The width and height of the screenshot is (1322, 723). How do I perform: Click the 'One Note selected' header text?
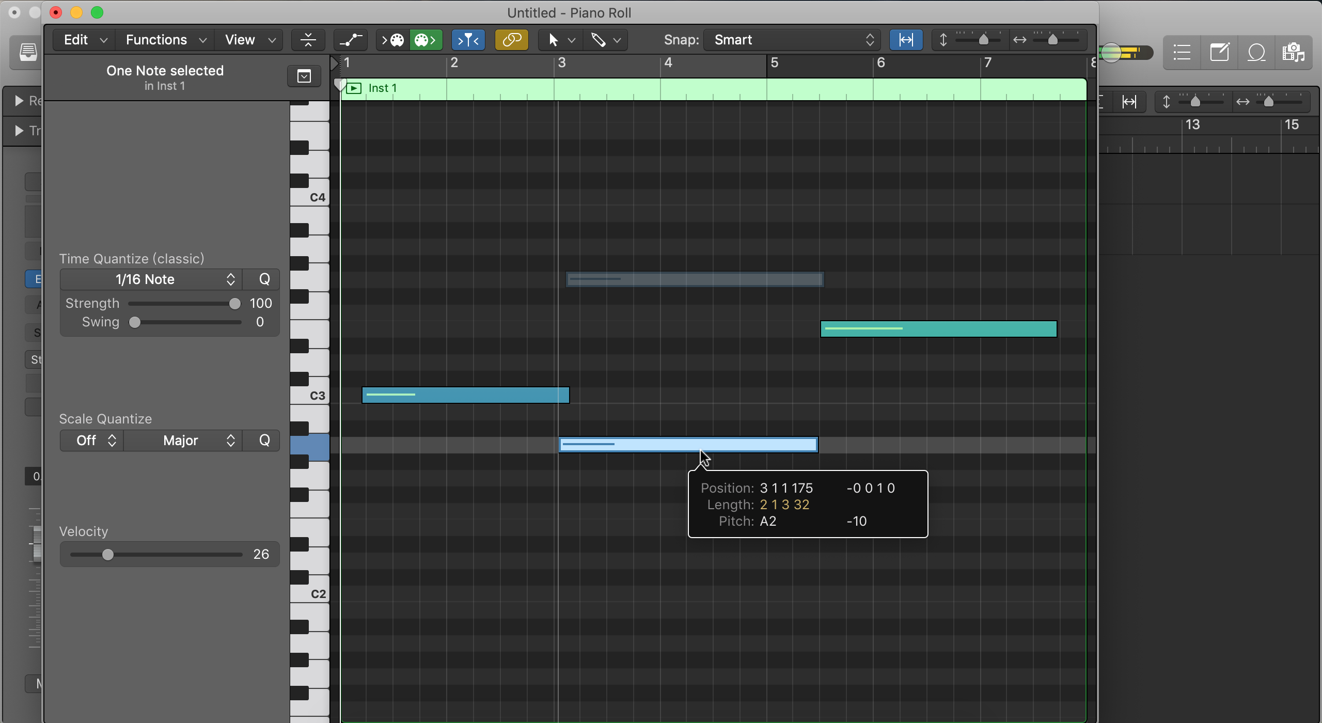(x=165, y=71)
